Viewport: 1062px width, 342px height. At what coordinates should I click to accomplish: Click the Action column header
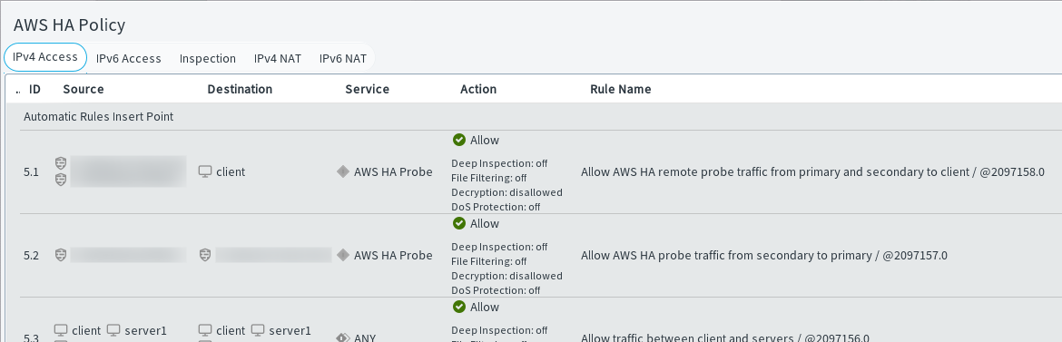tap(478, 90)
